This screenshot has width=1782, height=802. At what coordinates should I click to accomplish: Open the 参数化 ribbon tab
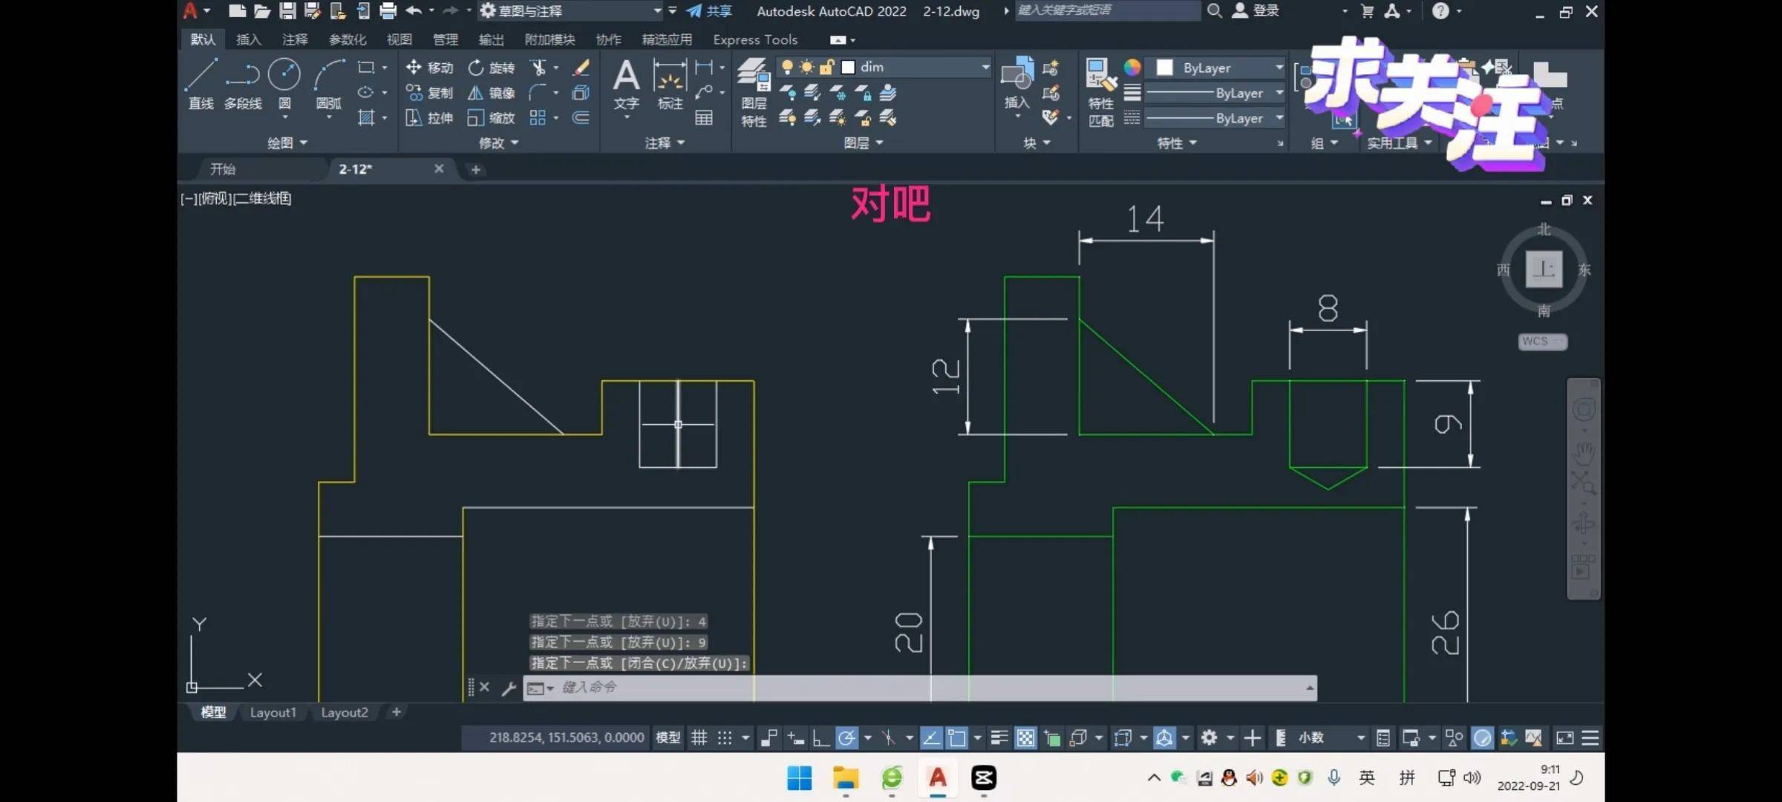click(x=347, y=39)
